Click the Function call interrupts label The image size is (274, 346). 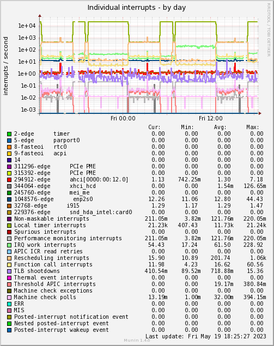(x=53, y=265)
